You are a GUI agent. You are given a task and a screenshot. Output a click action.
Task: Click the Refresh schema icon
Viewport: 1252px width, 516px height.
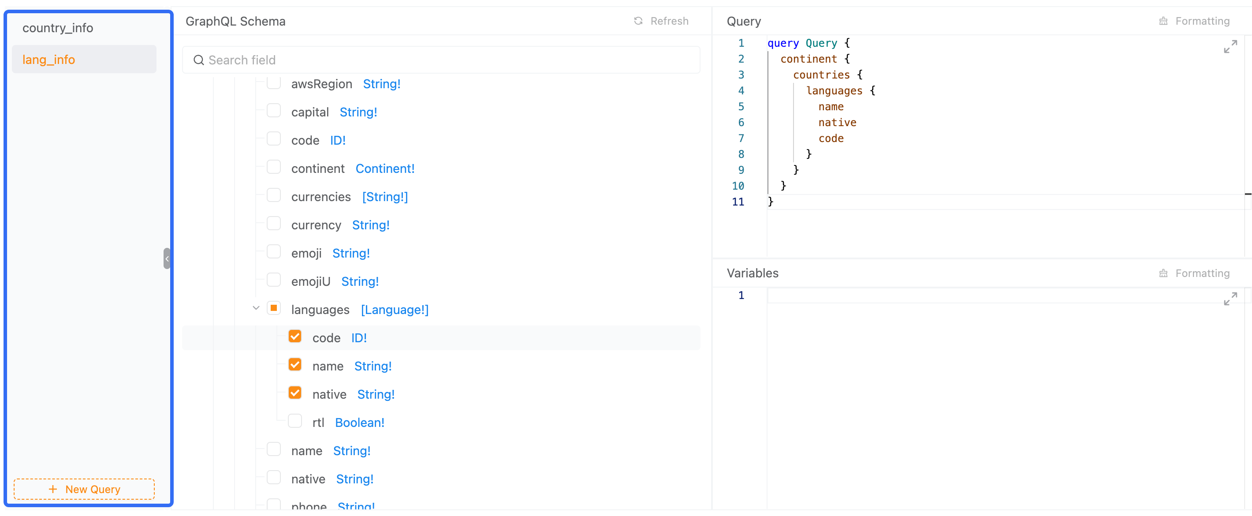click(638, 21)
